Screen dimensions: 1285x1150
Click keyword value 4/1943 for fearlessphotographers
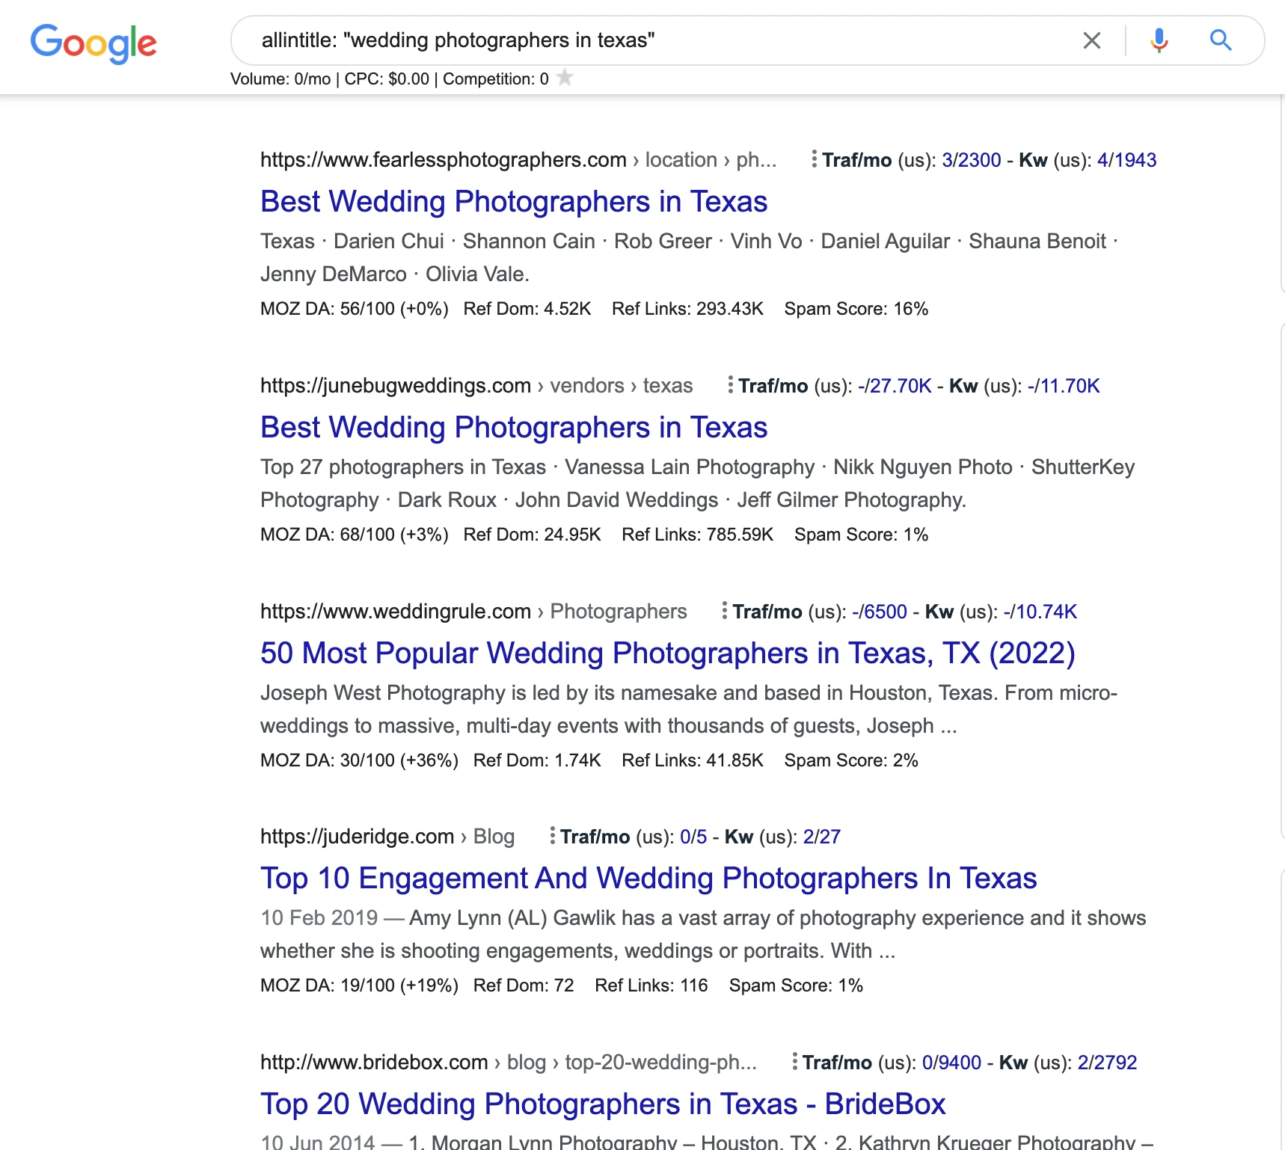1126,160
